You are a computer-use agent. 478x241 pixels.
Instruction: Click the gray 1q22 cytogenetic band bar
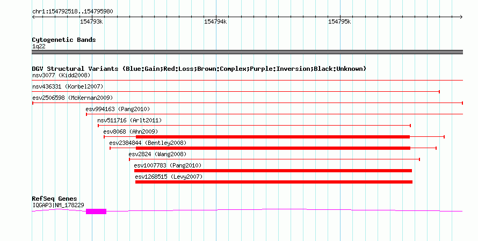[247, 52]
